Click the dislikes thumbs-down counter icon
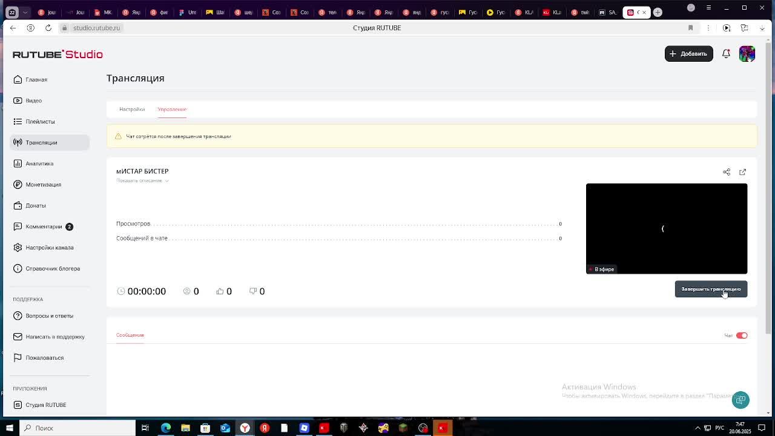Viewport: 775px width, 436px height. click(253, 291)
